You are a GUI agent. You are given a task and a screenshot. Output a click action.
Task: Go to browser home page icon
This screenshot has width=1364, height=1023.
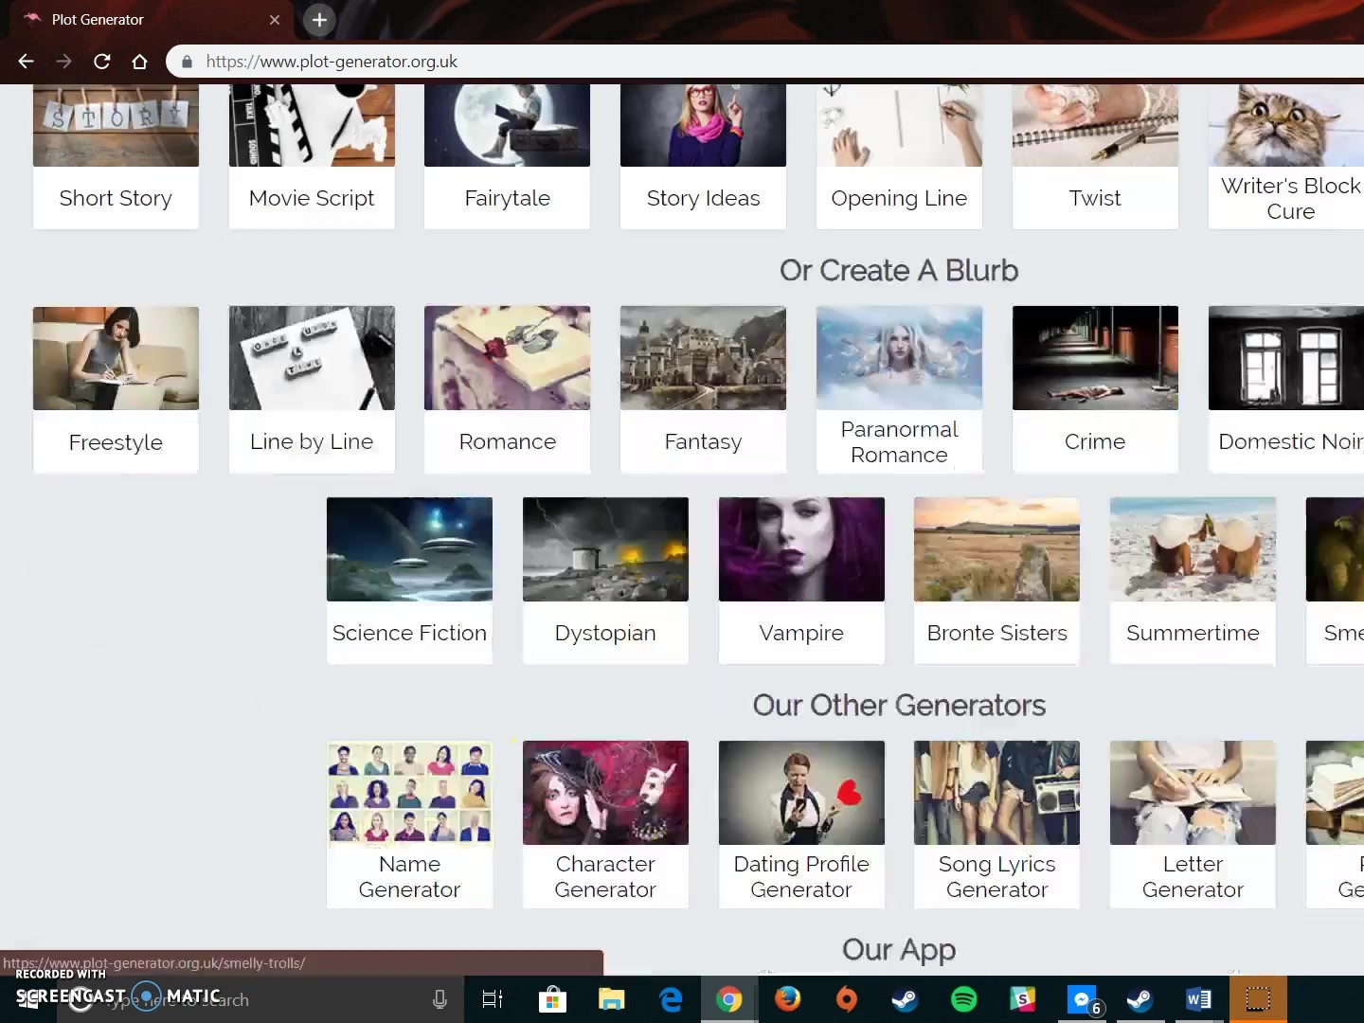tap(139, 62)
